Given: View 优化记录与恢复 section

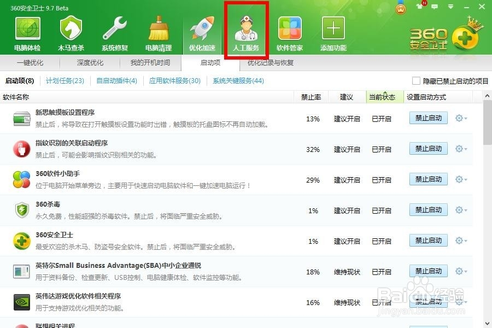Looking at the screenshot, I should (x=271, y=62).
